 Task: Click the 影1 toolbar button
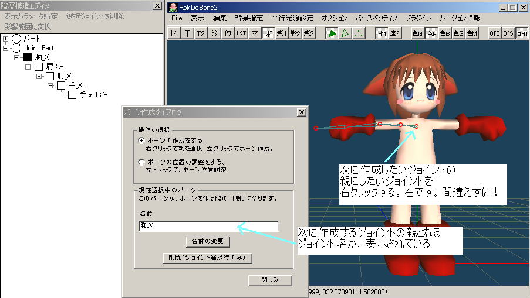coord(282,33)
